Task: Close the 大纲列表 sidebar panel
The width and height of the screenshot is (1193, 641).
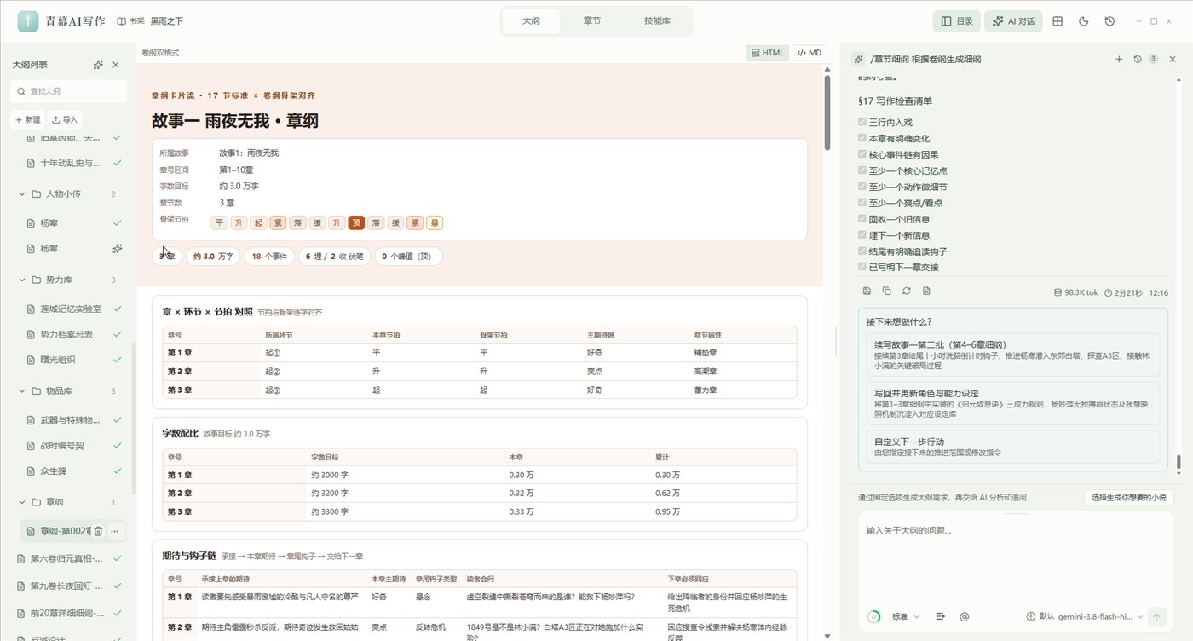Action: (116, 65)
